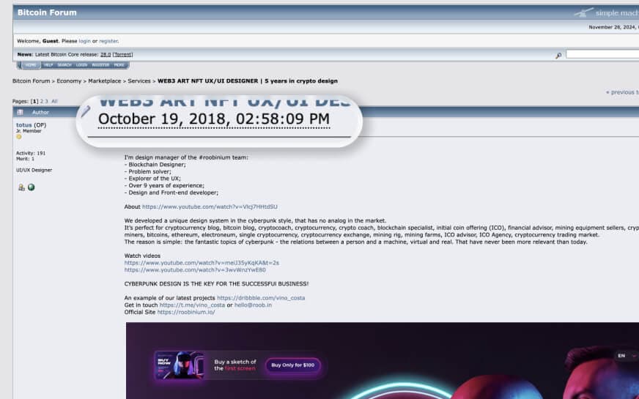Select 'CYBERPUNK DESIGN IS THE KEY' line
Image resolution: width=639 pixels, height=399 pixels.
[x=216, y=284]
